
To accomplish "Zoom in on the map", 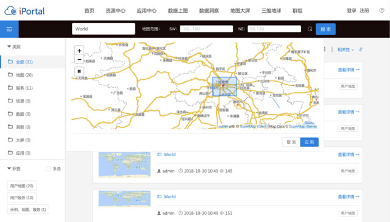I will pyautogui.click(x=79, y=51).
